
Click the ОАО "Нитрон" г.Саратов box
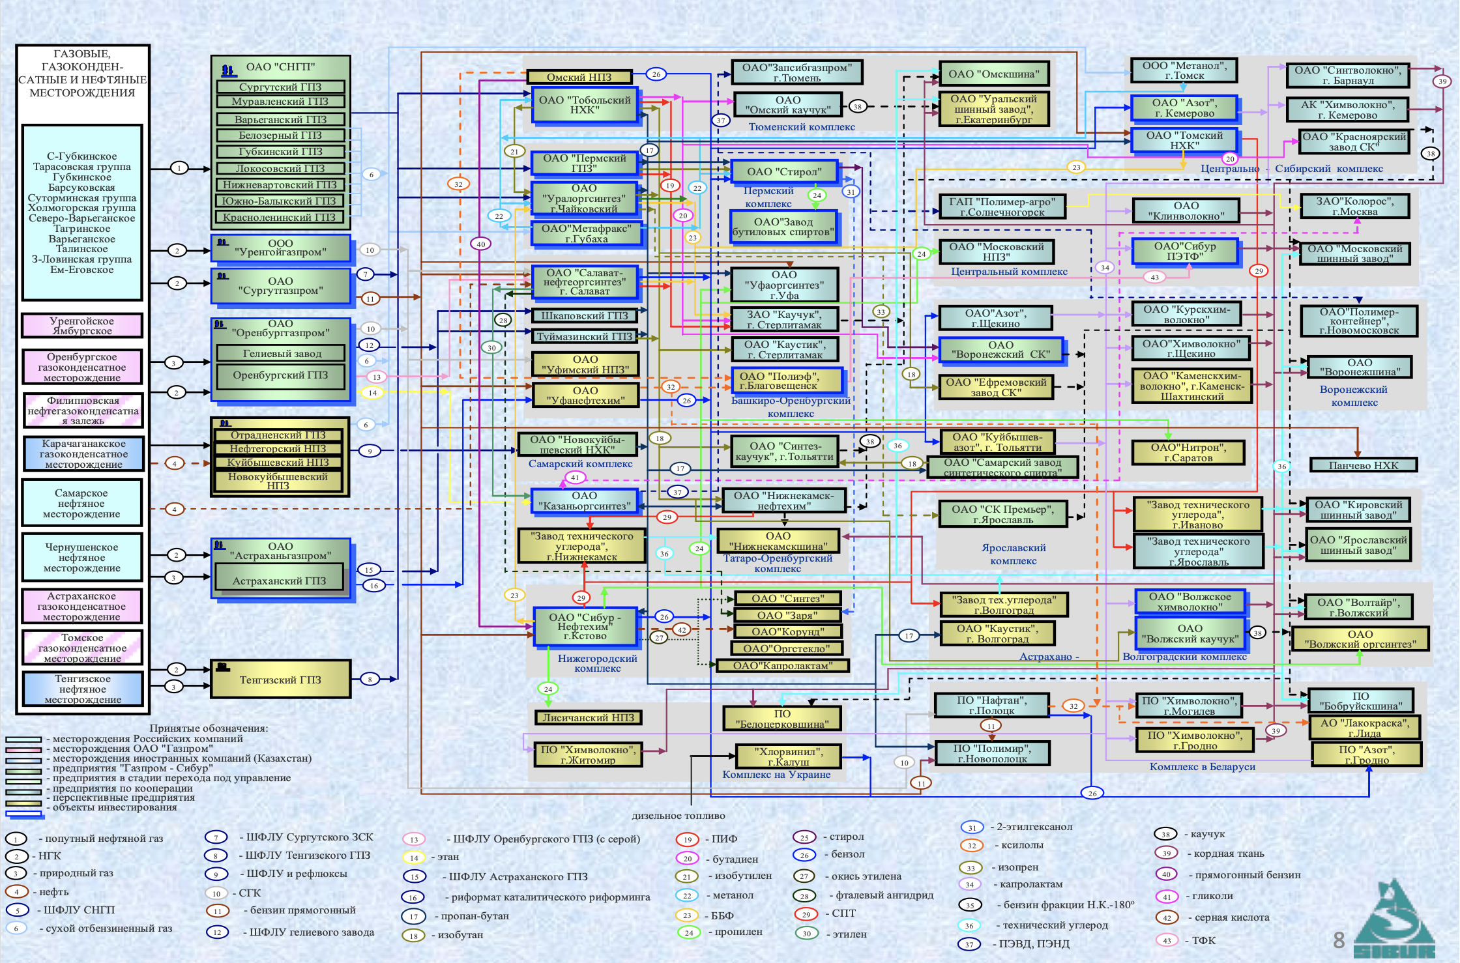click(x=1188, y=452)
